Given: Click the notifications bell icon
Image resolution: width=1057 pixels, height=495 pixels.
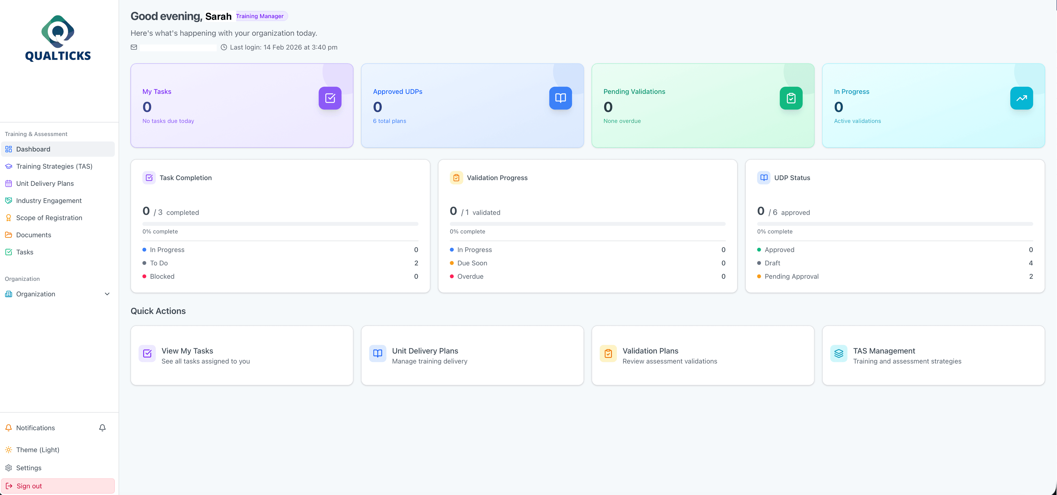Looking at the screenshot, I should pyautogui.click(x=102, y=428).
